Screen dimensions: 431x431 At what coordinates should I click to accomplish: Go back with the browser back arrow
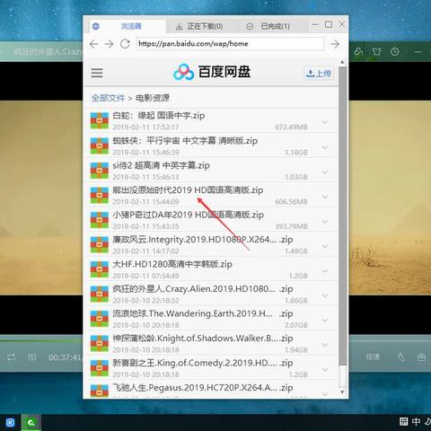click(93, 44)
